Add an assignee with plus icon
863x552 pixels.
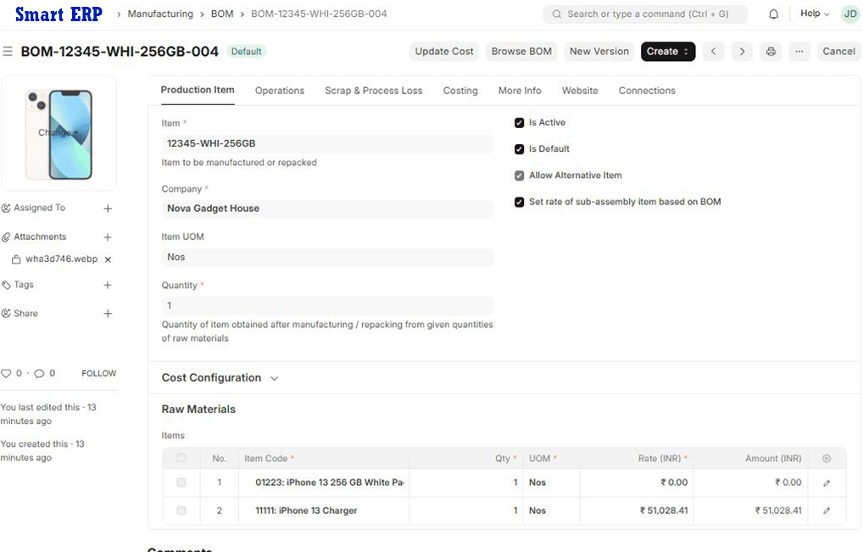pos(108,209)
